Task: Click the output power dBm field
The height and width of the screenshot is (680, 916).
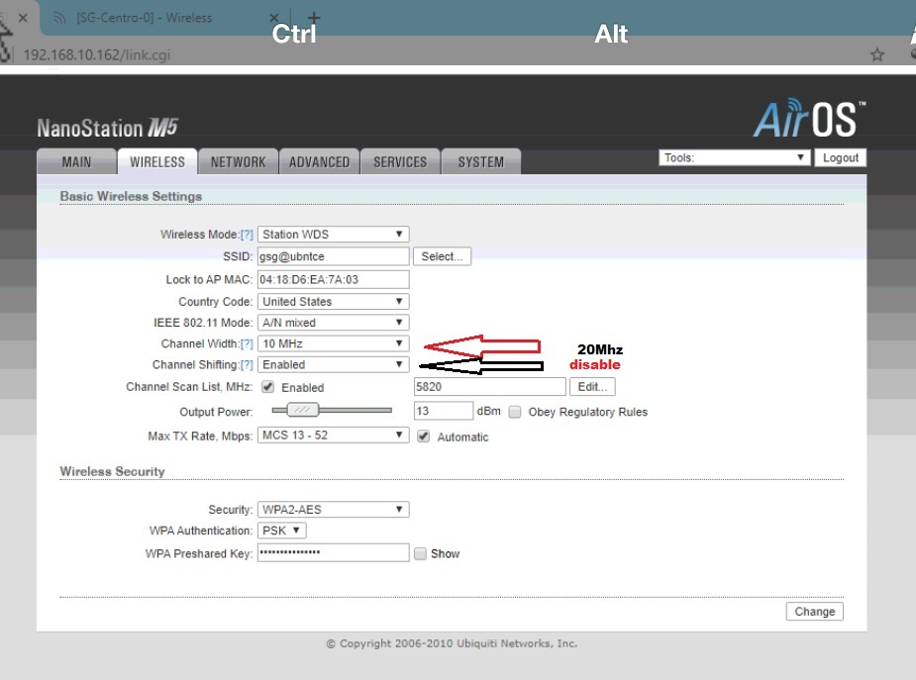Action: [444, 411]
